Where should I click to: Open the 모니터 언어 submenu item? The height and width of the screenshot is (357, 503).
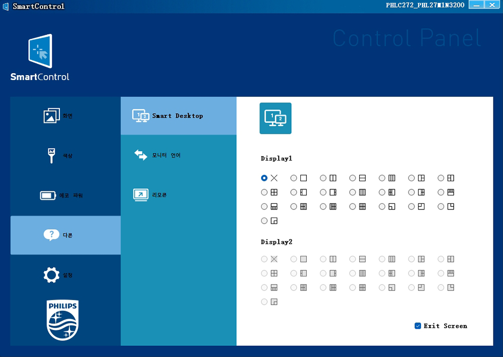coord(179,155)
